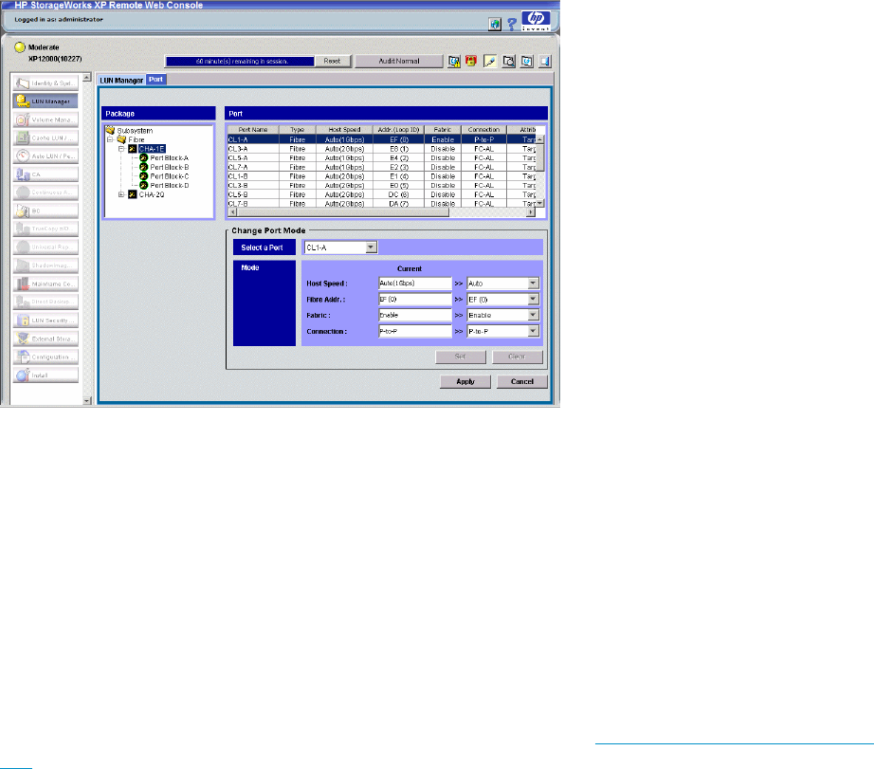Open Mainframe Connection sidebar item
Image resolution: width=874 pixels, height=769 pixels.
[x=46, y=284]
